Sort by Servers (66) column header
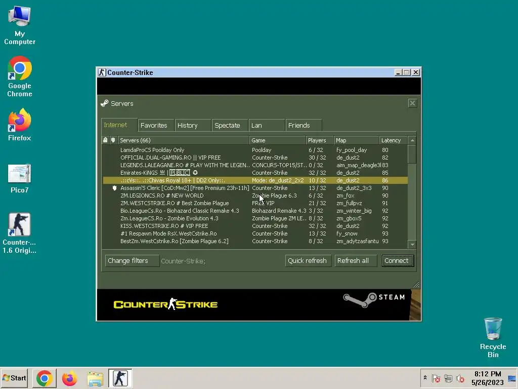 184,140
